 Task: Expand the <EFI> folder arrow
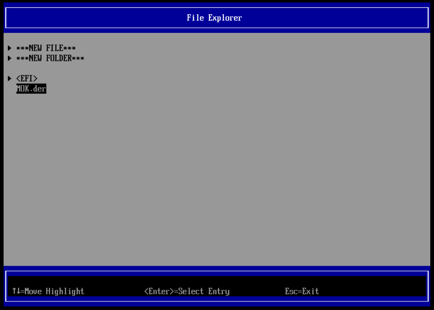tap(10, 79)
